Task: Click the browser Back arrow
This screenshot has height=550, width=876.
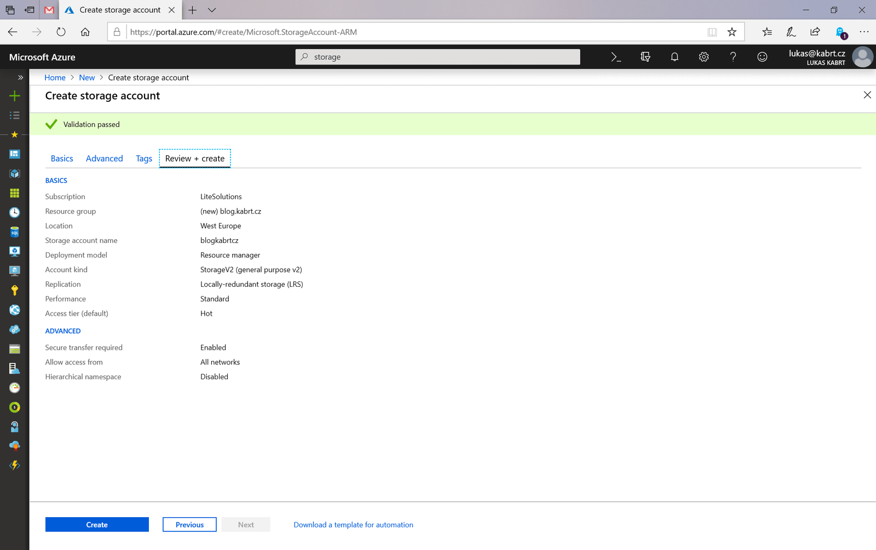Action: 13,32
